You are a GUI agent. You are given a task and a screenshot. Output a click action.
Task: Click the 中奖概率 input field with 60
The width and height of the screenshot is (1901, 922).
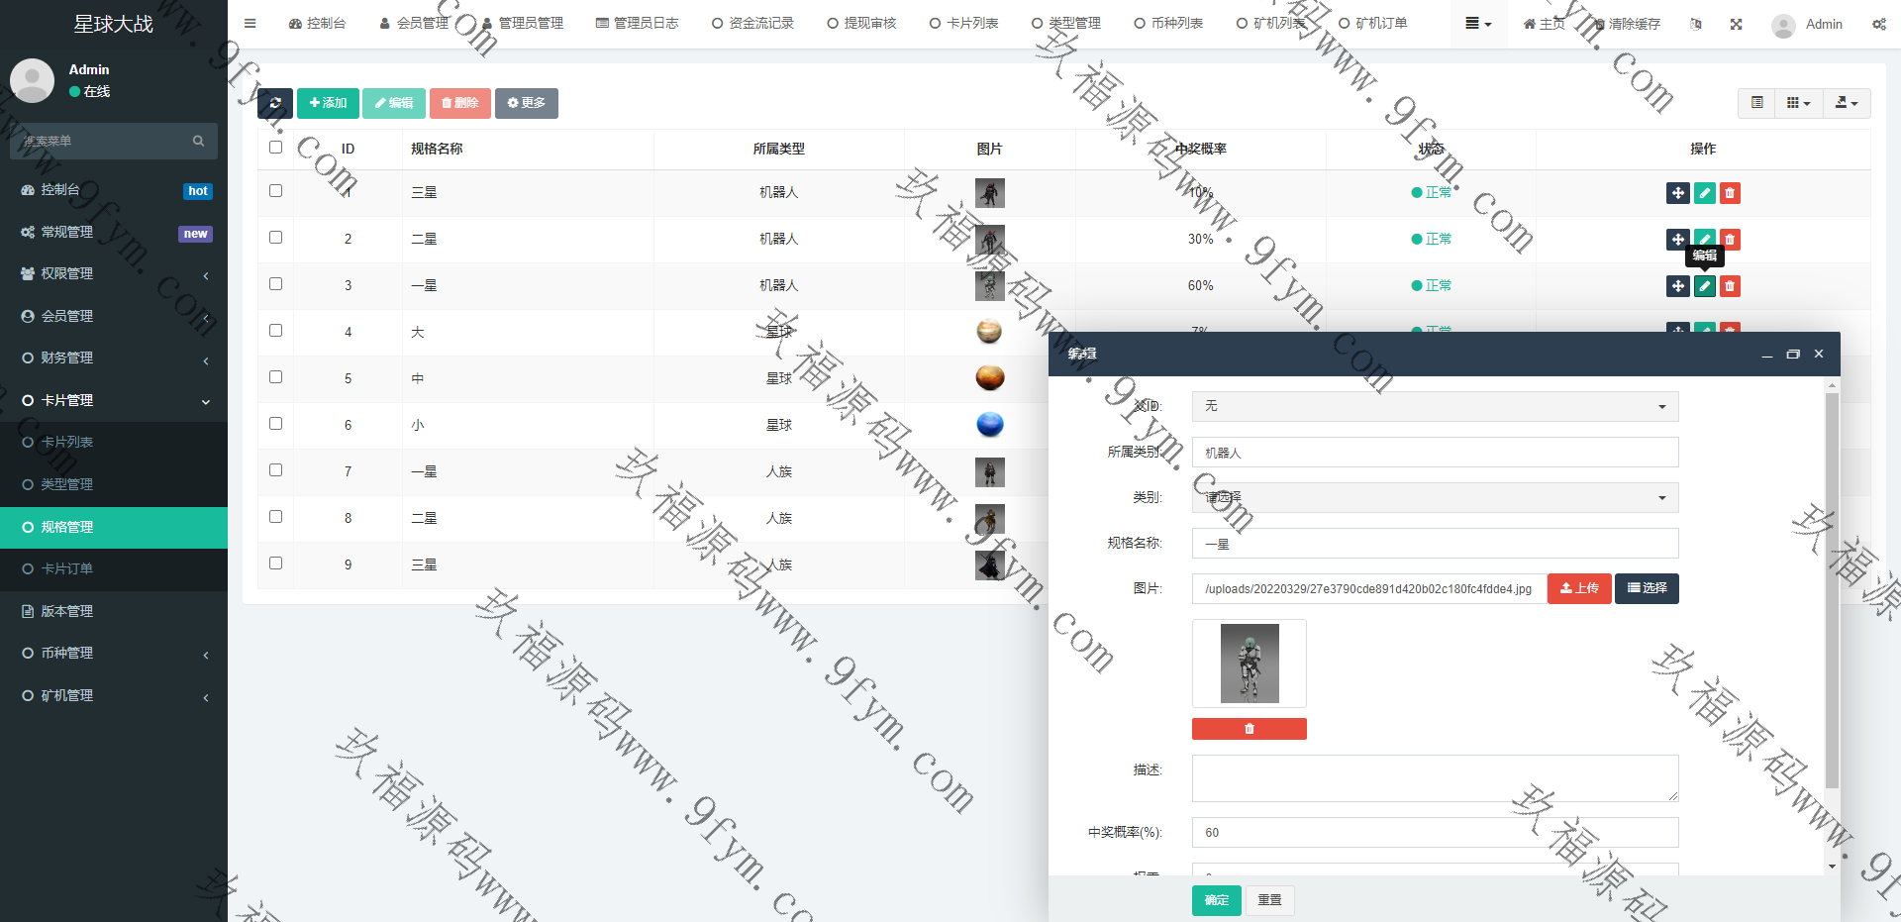(1434, 833)
